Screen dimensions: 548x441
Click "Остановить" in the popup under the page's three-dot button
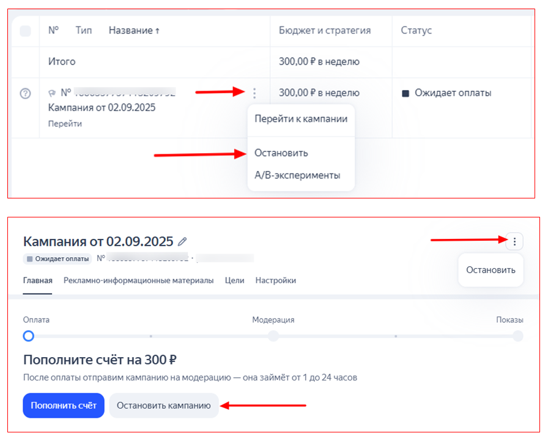point(491,270)
